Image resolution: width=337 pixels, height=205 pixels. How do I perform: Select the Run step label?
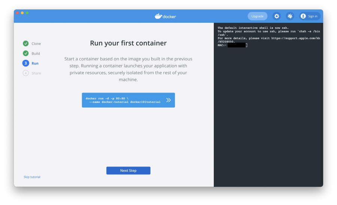[x=35, y=63]
